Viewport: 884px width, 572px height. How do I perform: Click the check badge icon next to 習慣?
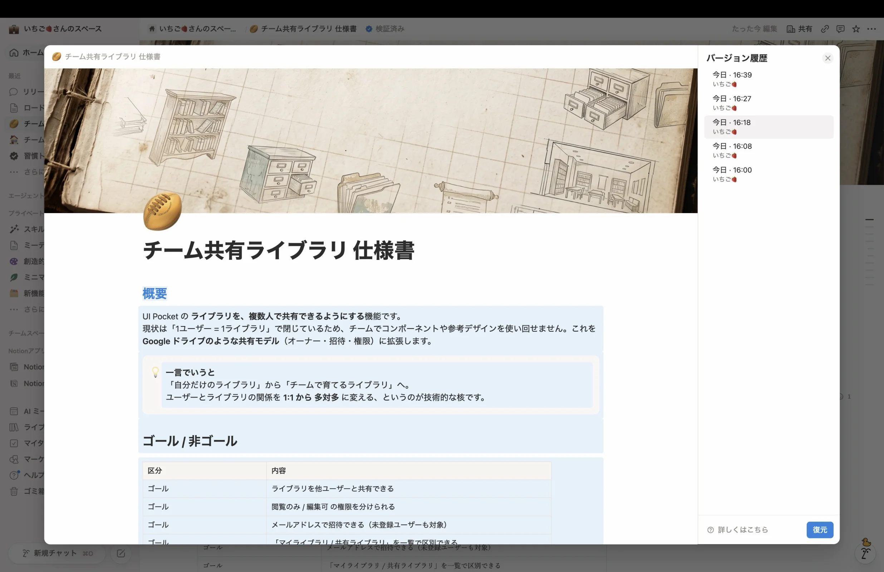click(14, 156)
